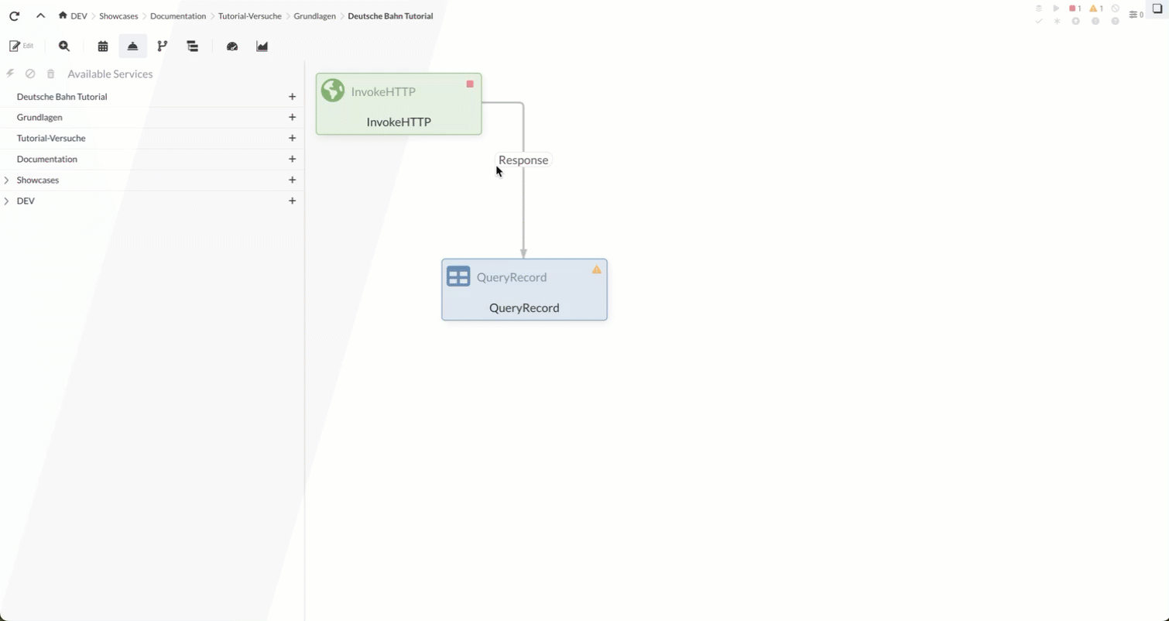Open the dashboard gauge toolbar icon
The height and width of the screenshot is (621, 1169).
tap(232, 46)
